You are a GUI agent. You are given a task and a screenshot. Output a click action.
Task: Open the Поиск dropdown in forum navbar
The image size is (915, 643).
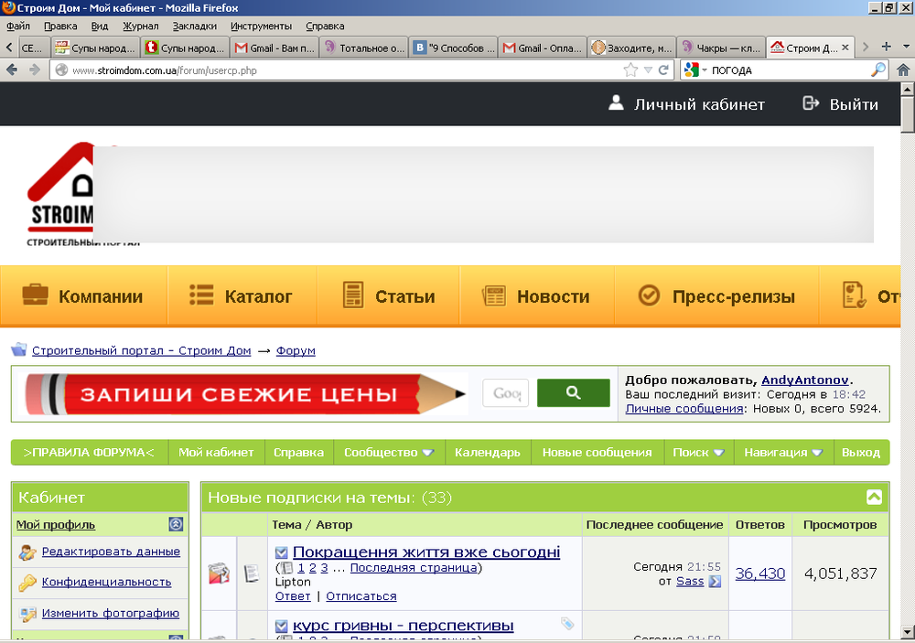698,453
